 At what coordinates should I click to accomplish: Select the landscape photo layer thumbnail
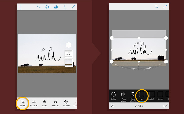click(69, 63)
